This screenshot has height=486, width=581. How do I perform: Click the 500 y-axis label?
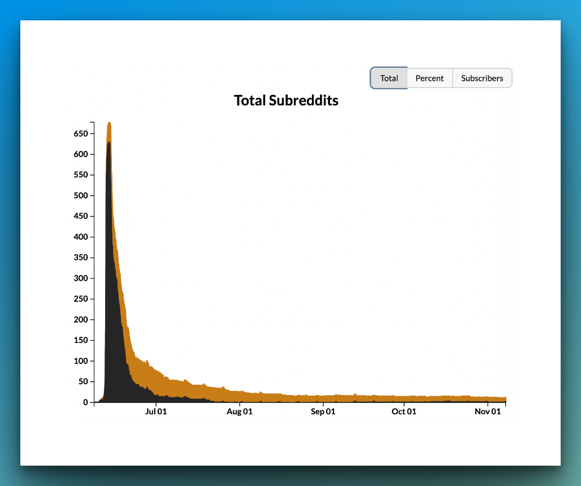(81, 196)
